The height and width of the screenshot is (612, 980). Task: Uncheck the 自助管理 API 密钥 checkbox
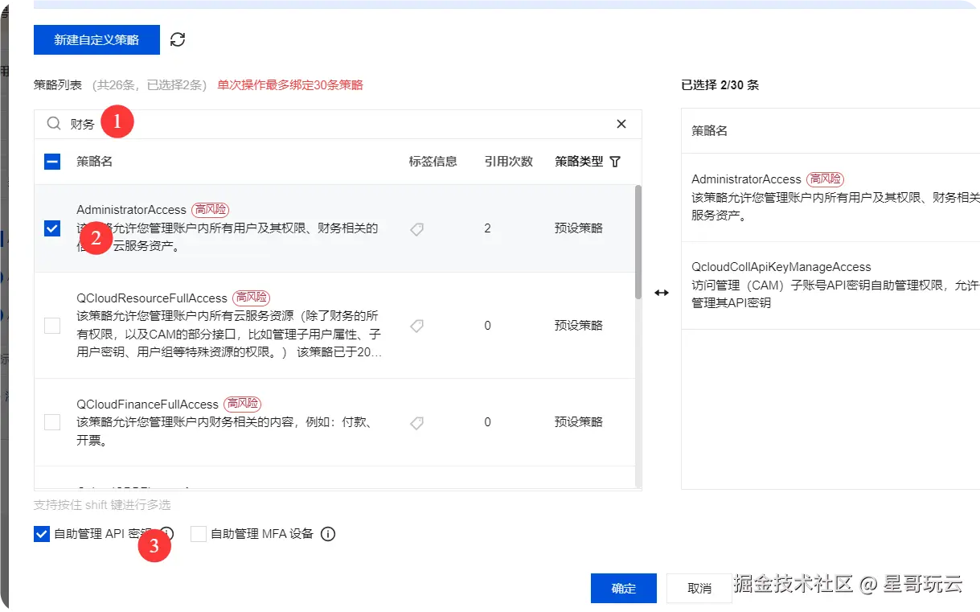42,534
